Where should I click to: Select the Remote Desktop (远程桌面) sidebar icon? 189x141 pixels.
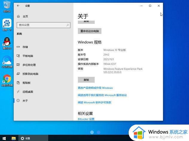pyautogui.click(x=18, y=92)
